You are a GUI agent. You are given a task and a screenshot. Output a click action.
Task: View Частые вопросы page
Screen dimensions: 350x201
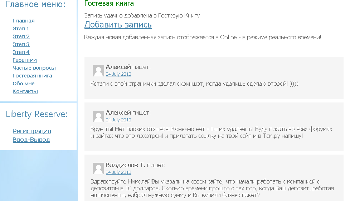coord(34,68)
